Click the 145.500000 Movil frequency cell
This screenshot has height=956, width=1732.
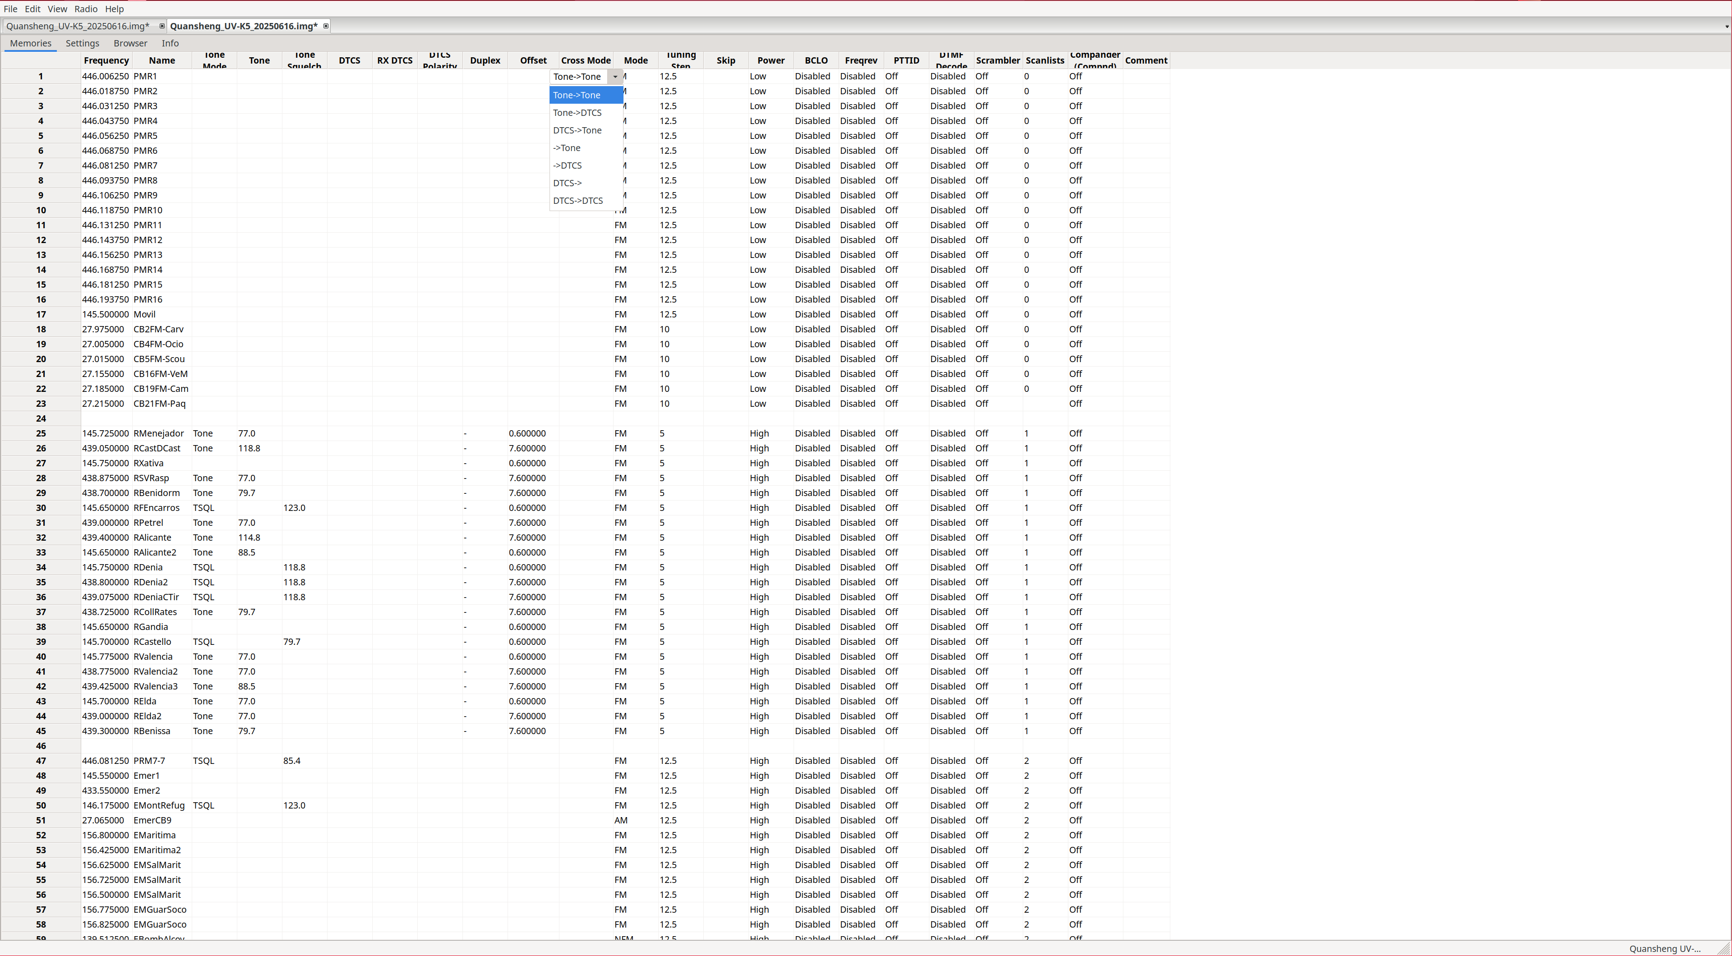[106, 314]
